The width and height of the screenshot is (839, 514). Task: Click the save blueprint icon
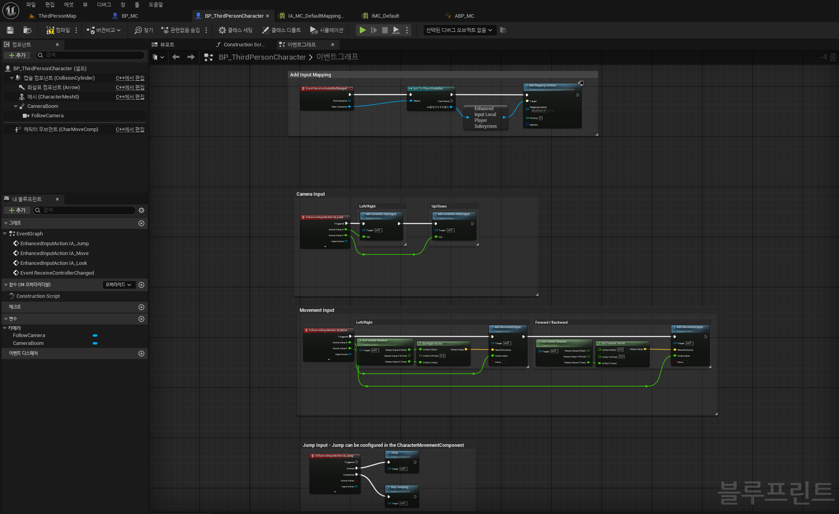(10, 30)
